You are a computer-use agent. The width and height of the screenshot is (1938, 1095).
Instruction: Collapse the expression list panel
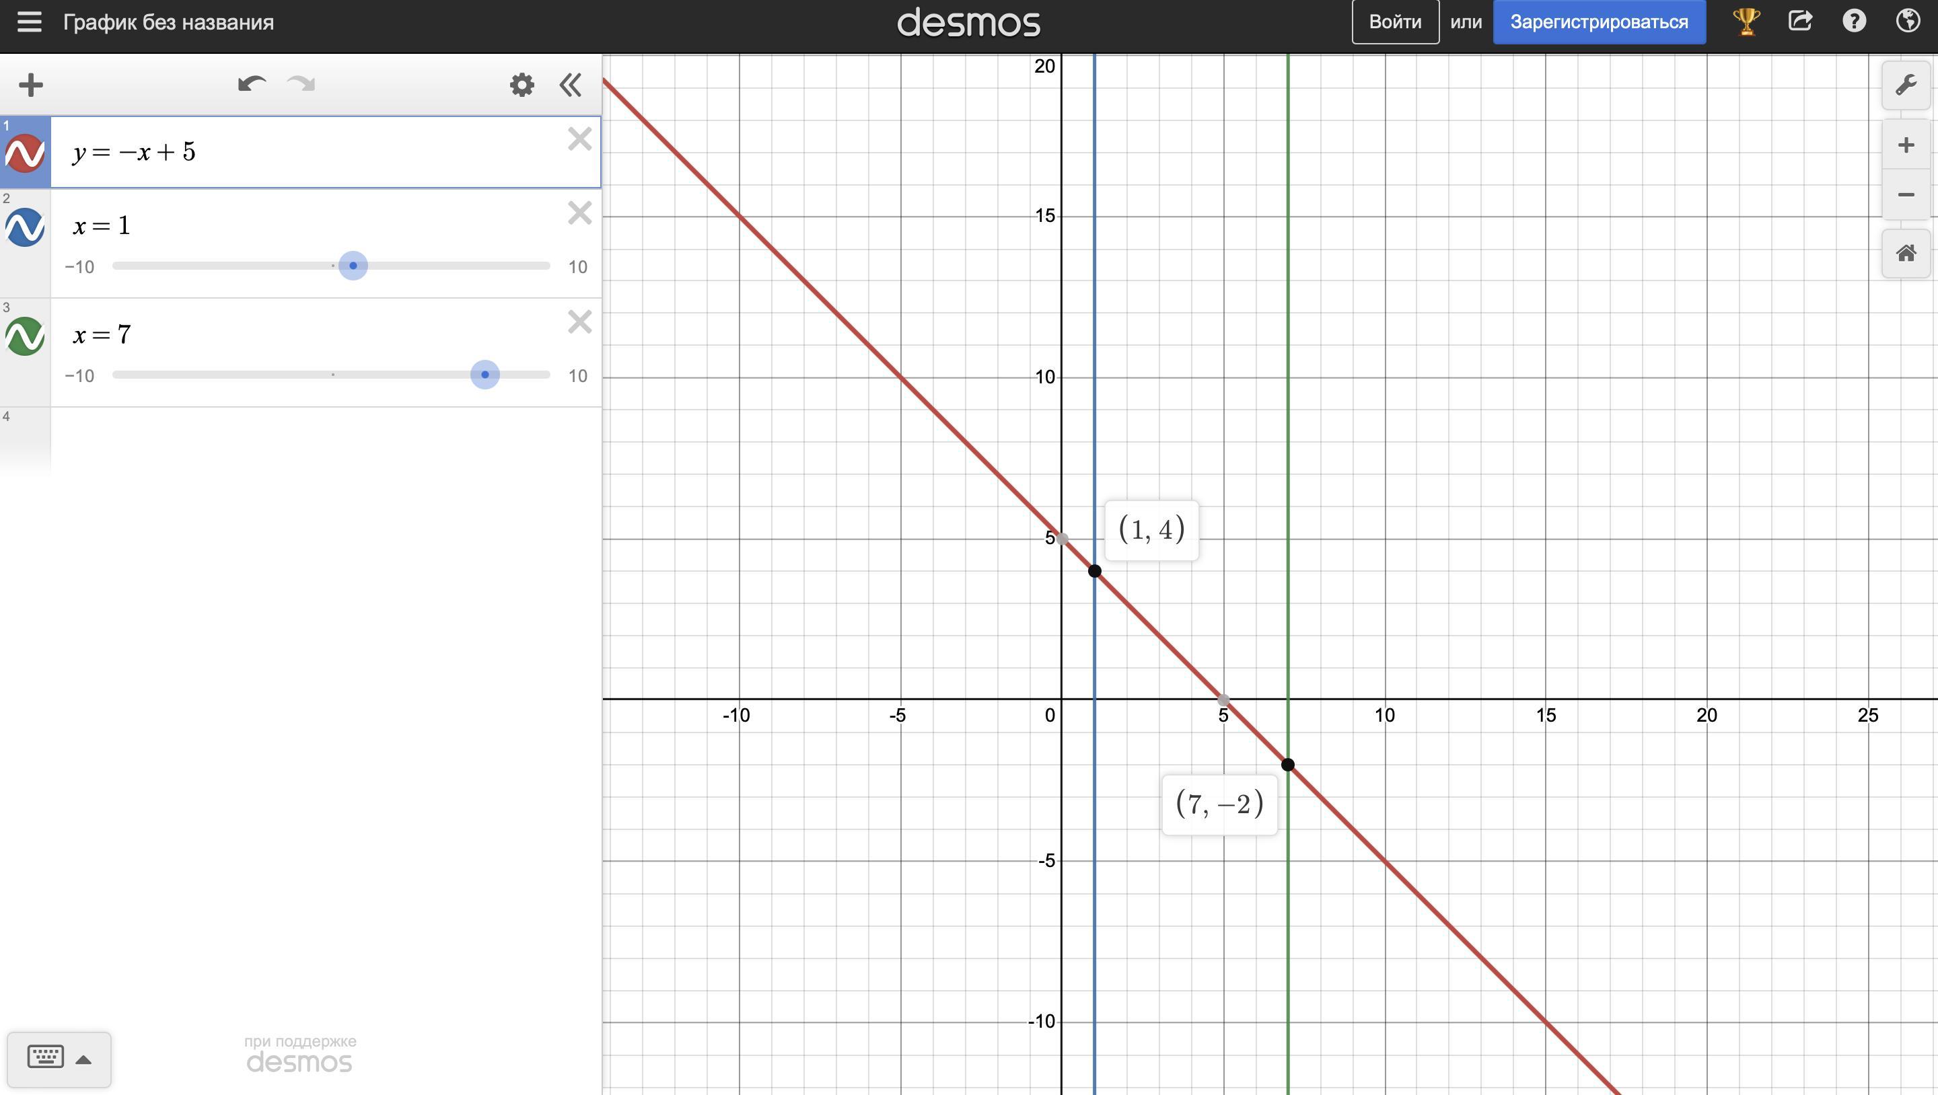coord(570,85)
